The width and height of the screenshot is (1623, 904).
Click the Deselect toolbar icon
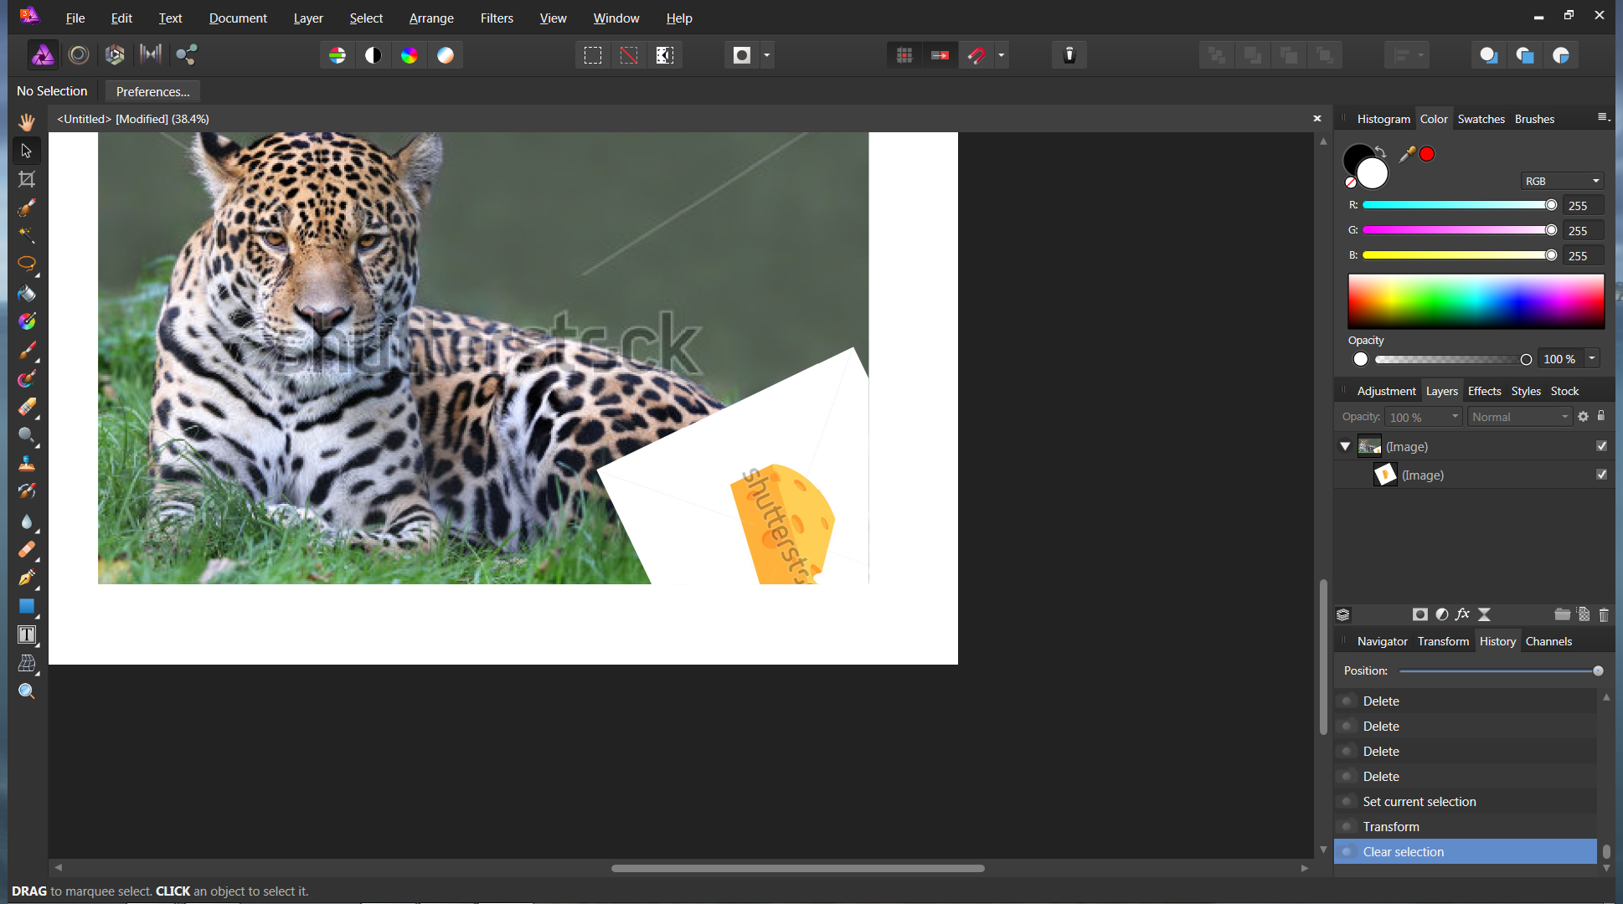click(629, 55)
